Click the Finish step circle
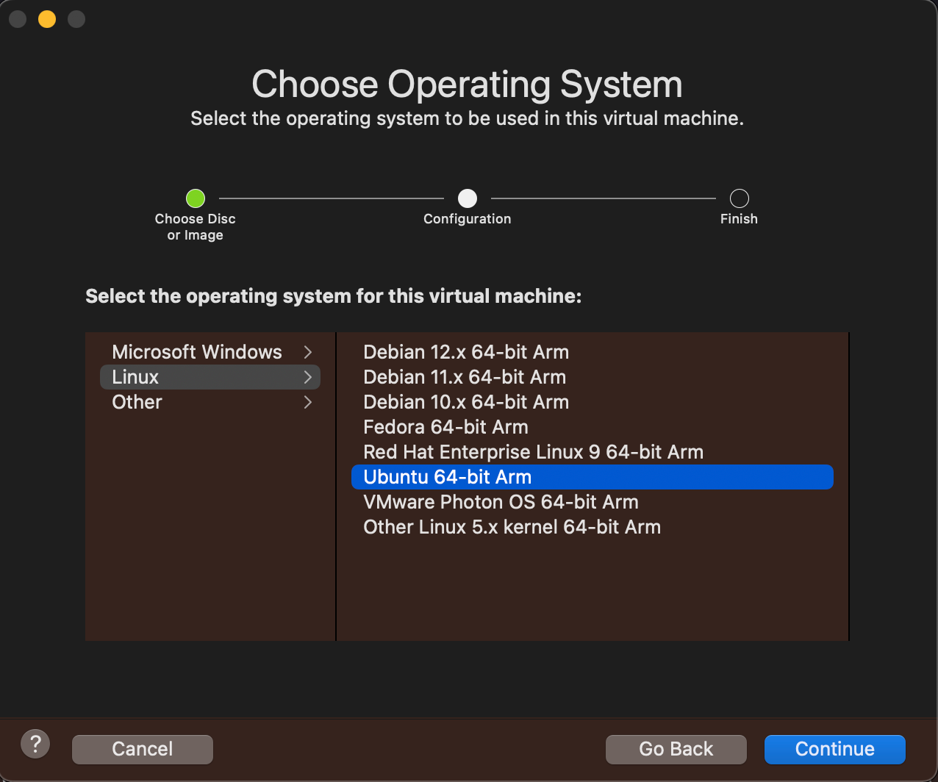 pyautogui.click(x=739, y=198)
